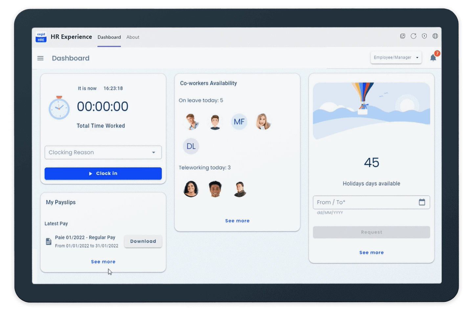Image resolution: width=473 pixels, height=312 pixels.
Task: Click See more under Co-workers Availability
Action: (x=237, y=220)
